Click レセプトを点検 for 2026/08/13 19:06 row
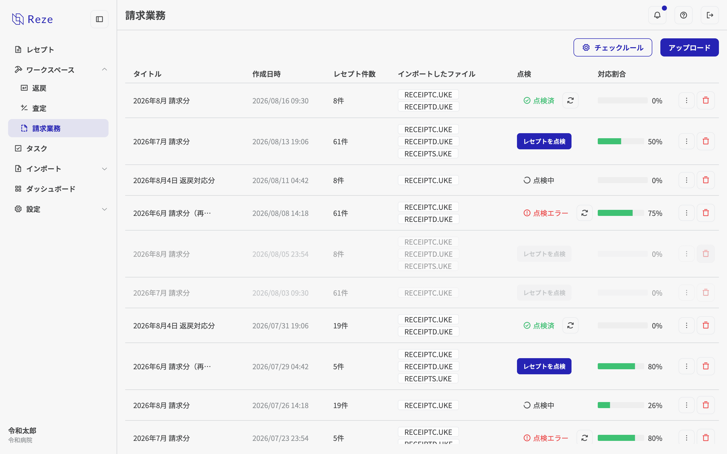727x454 pixels. coord(544,141)
